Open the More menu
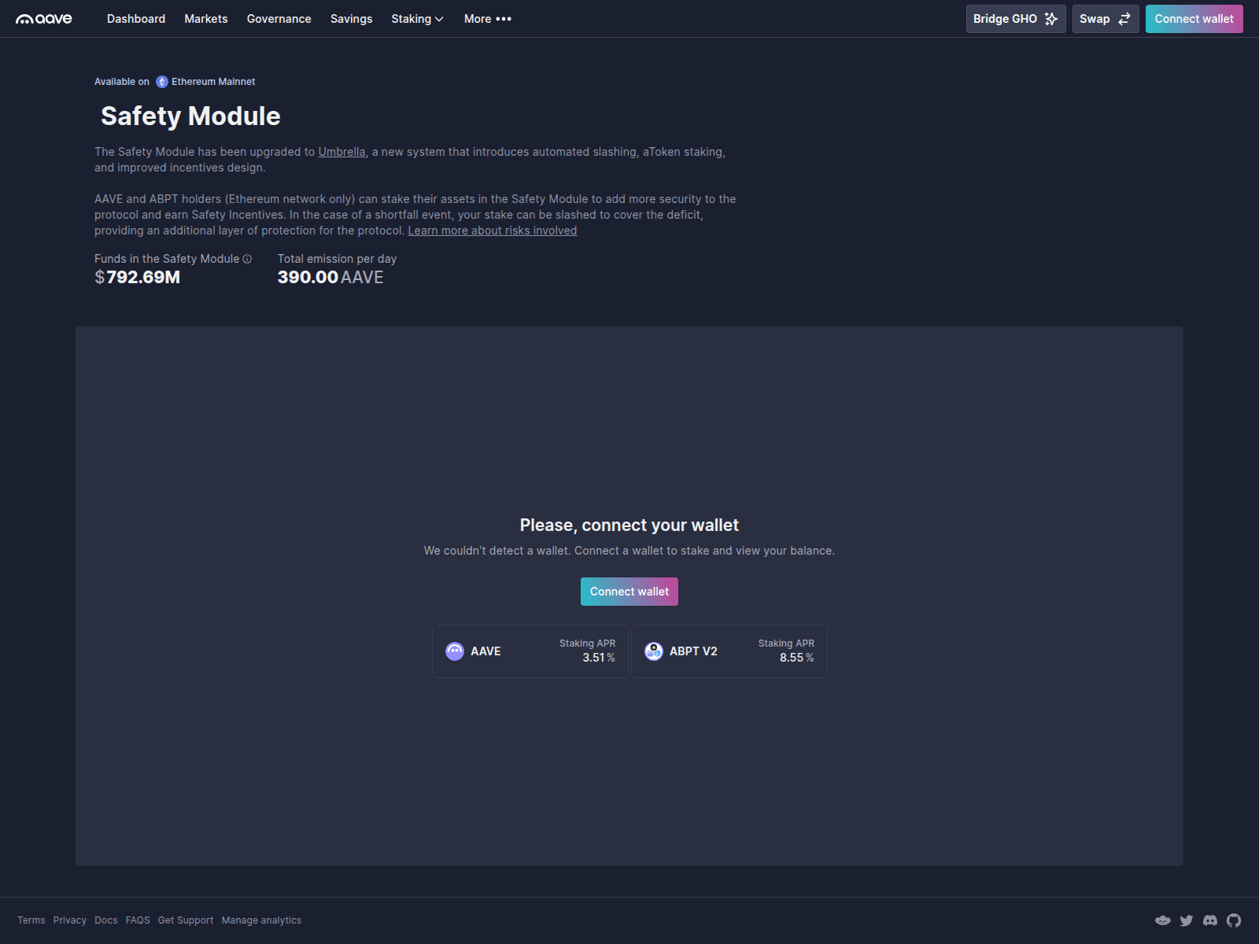The width and height of the screenshot is (1259, 944). [x=488, y=19]
